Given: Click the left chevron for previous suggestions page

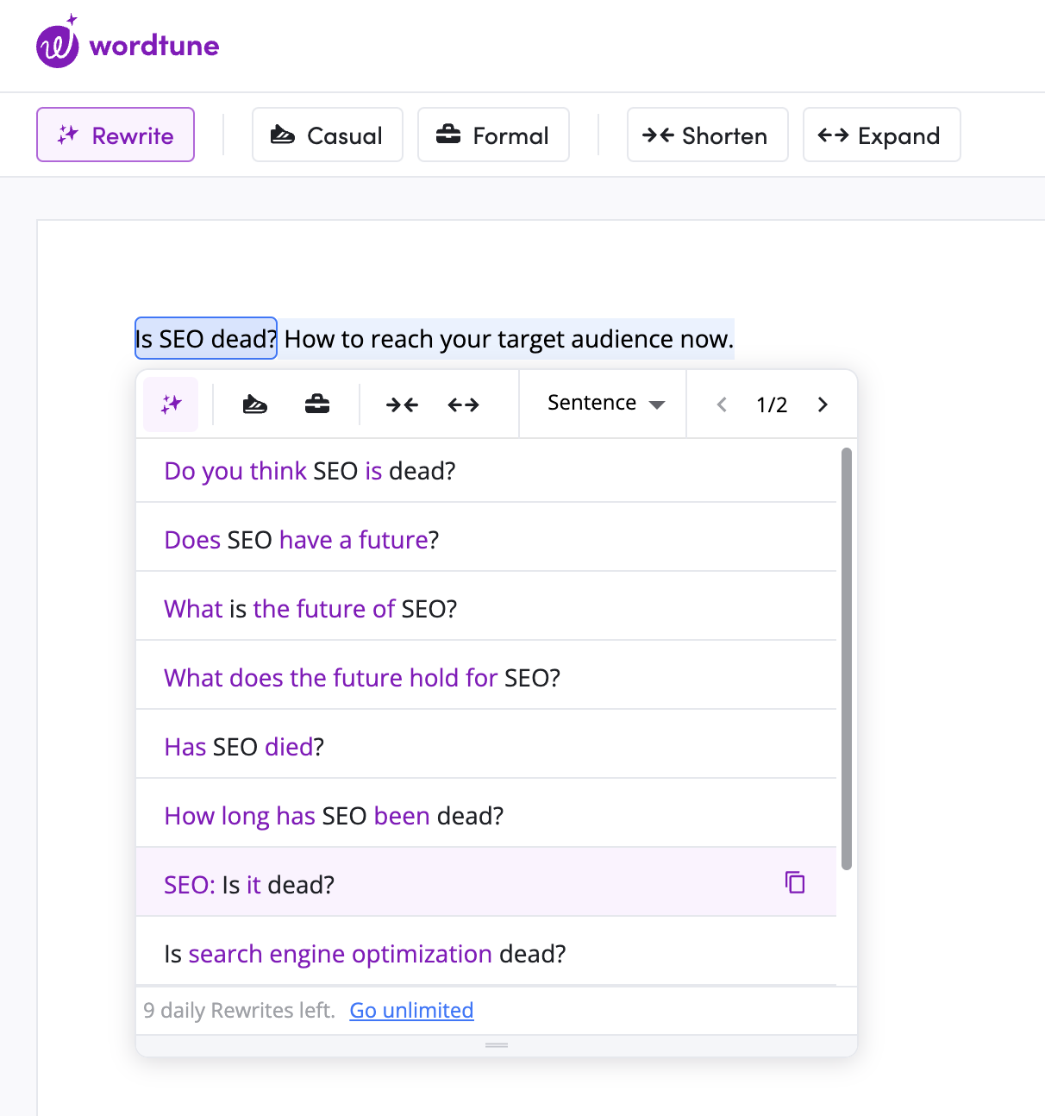Looking at the screenshot, I should (722, 404).
